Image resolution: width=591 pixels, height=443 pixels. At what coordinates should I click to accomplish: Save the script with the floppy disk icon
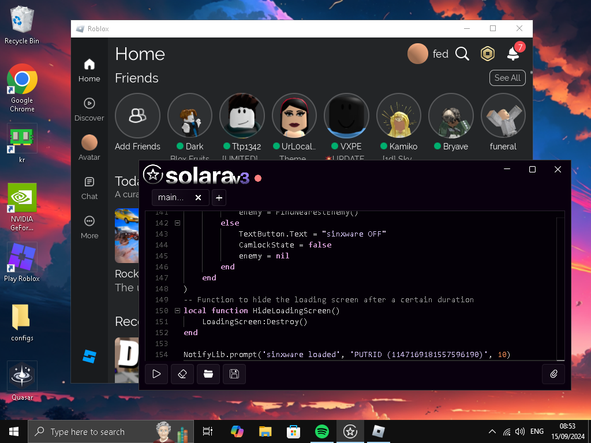click(x=234, y=374)
